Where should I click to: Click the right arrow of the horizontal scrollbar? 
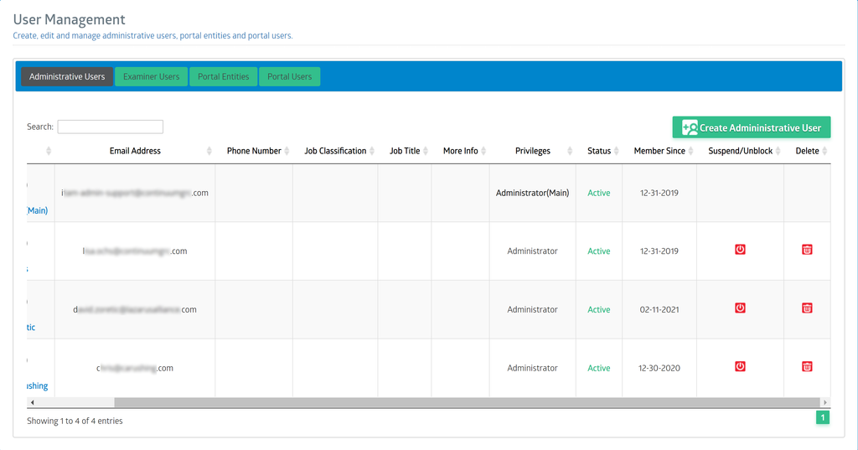(824, 403)
